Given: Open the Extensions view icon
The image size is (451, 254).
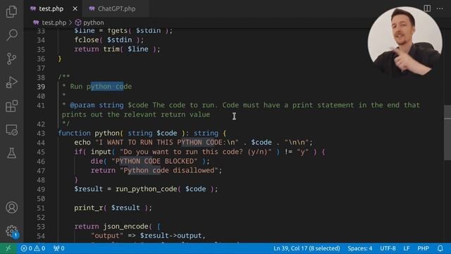Looking at the screenshot, I should (x=11, y=106).
